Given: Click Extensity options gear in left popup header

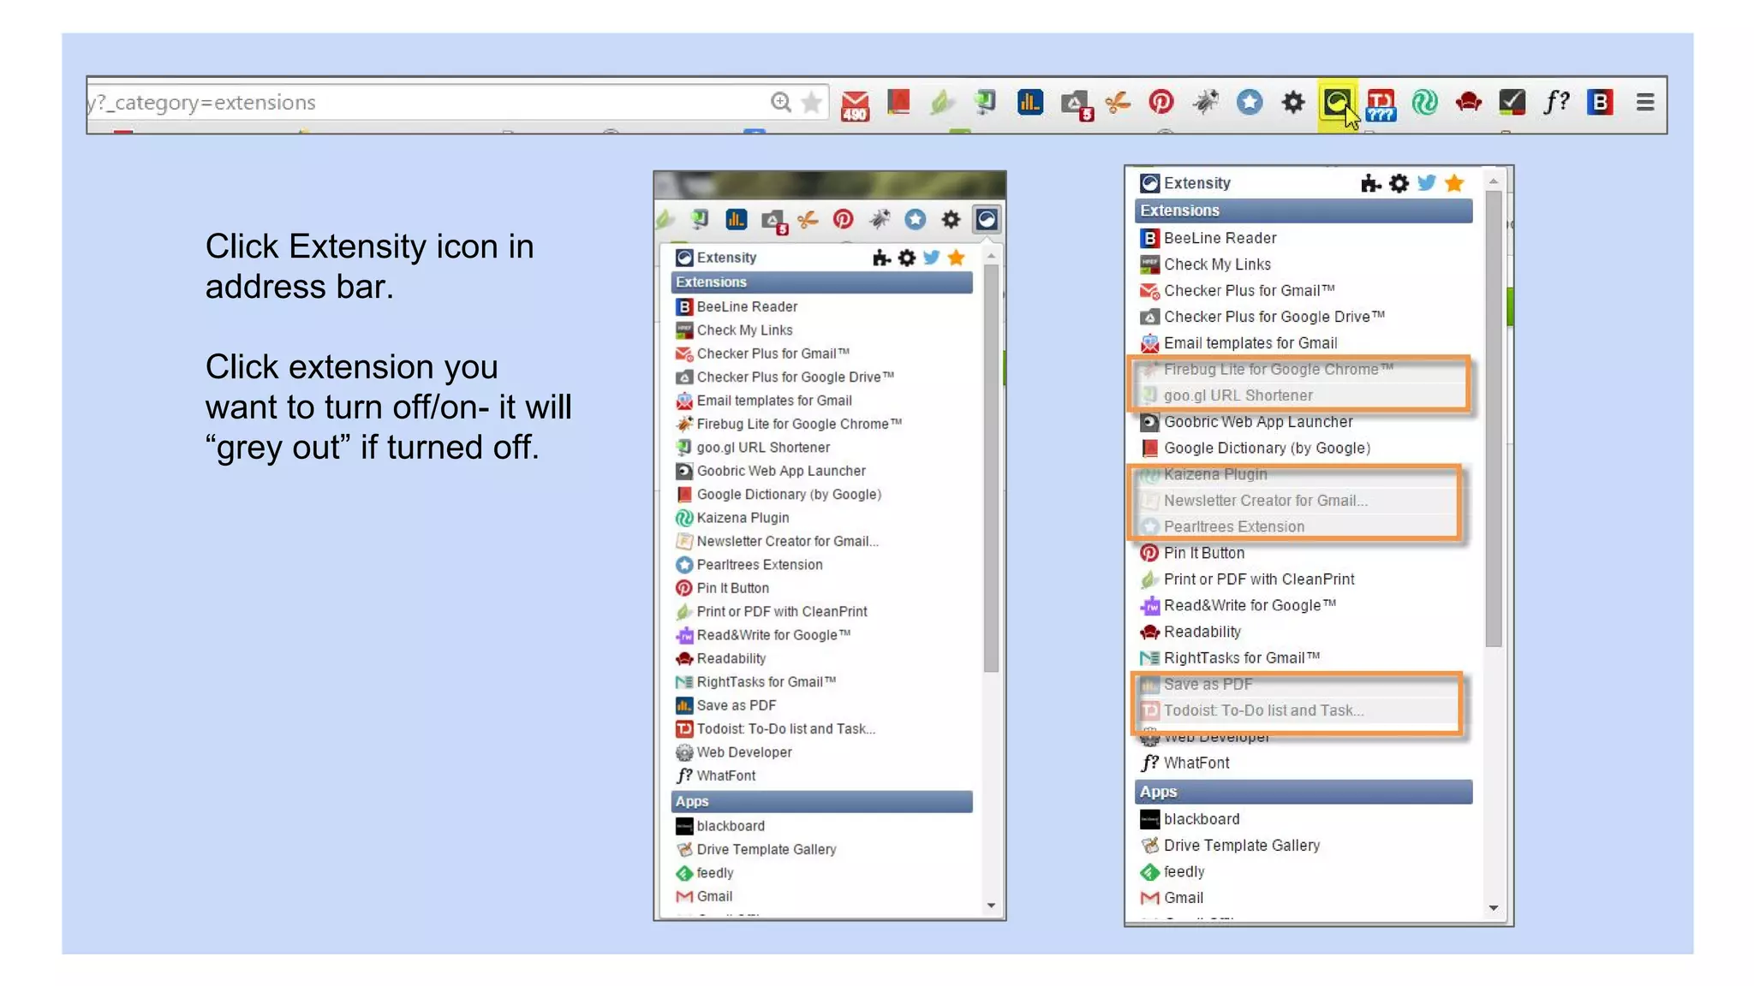Looking at the screenshot, I should [x=906, y=258].
